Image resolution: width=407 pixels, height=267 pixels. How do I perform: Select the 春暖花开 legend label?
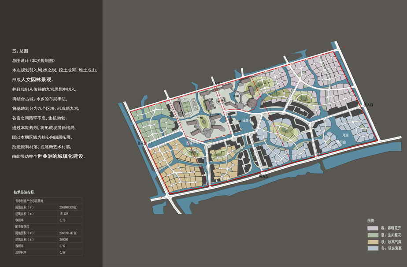tap(394, 228)
